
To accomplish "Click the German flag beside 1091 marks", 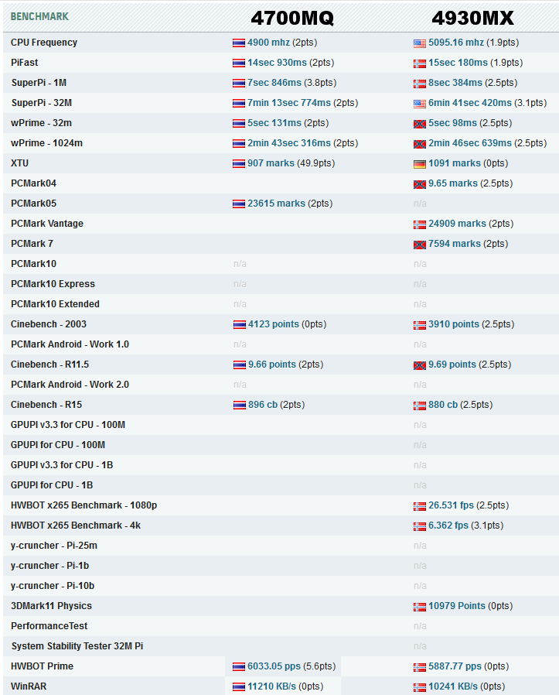I will [420, 164].
